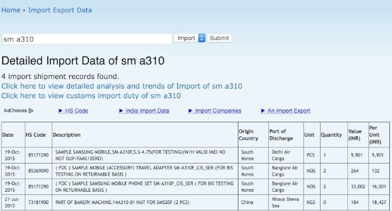
Task: Open the India Import Data ad link
Action: click(x=144, y=111)
